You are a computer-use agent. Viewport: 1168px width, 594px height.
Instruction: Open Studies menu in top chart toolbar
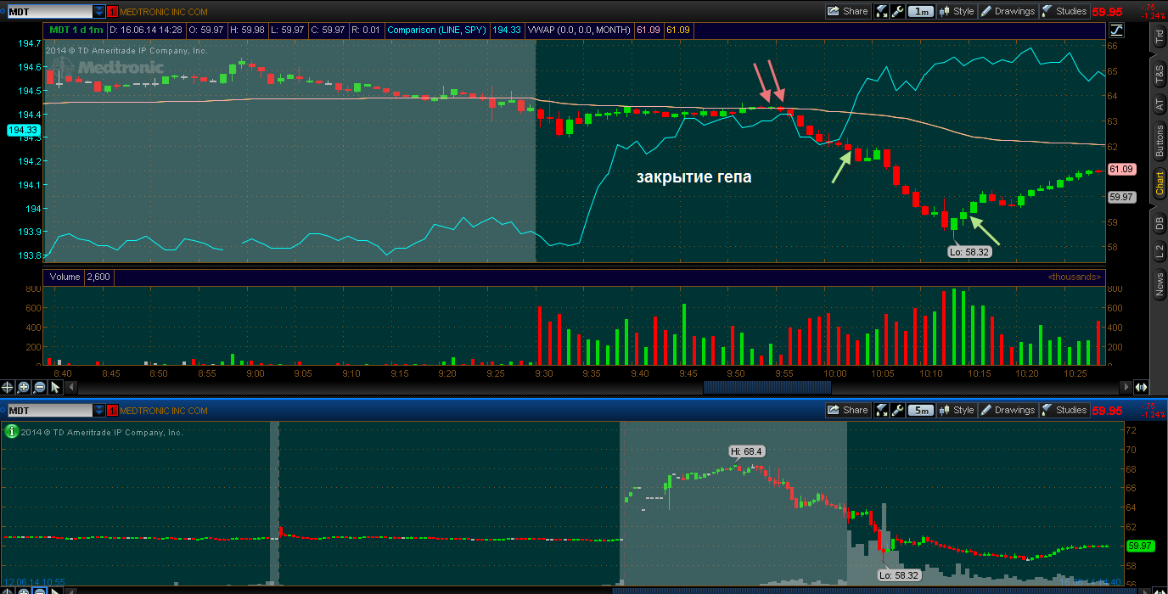pyautogui.click(x=1064, y=11)
